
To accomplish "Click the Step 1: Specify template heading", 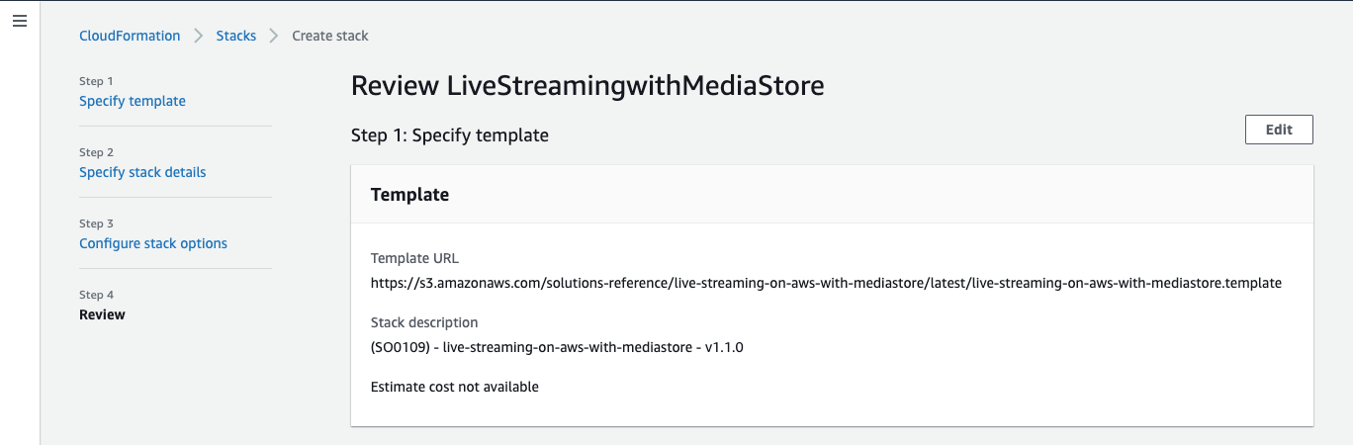I will (450, 134).
